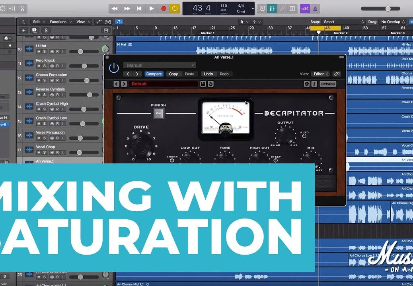413x286 pixels.
Task: Click the Redo button in plugin window
Action: click(x=224, y=74)
